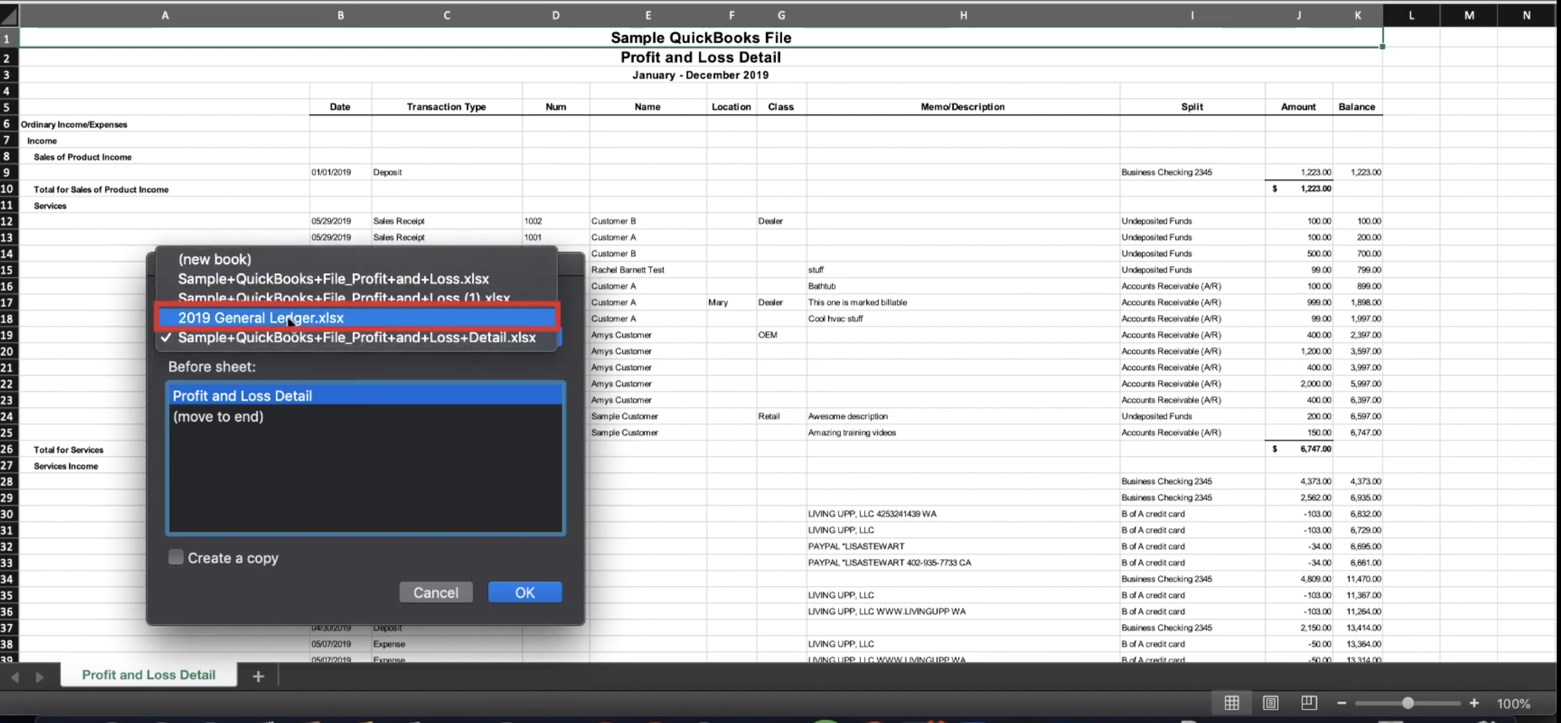Click the Balance column heading
The height and width of the screenshot is (723, 1561).
[1357, 107]
